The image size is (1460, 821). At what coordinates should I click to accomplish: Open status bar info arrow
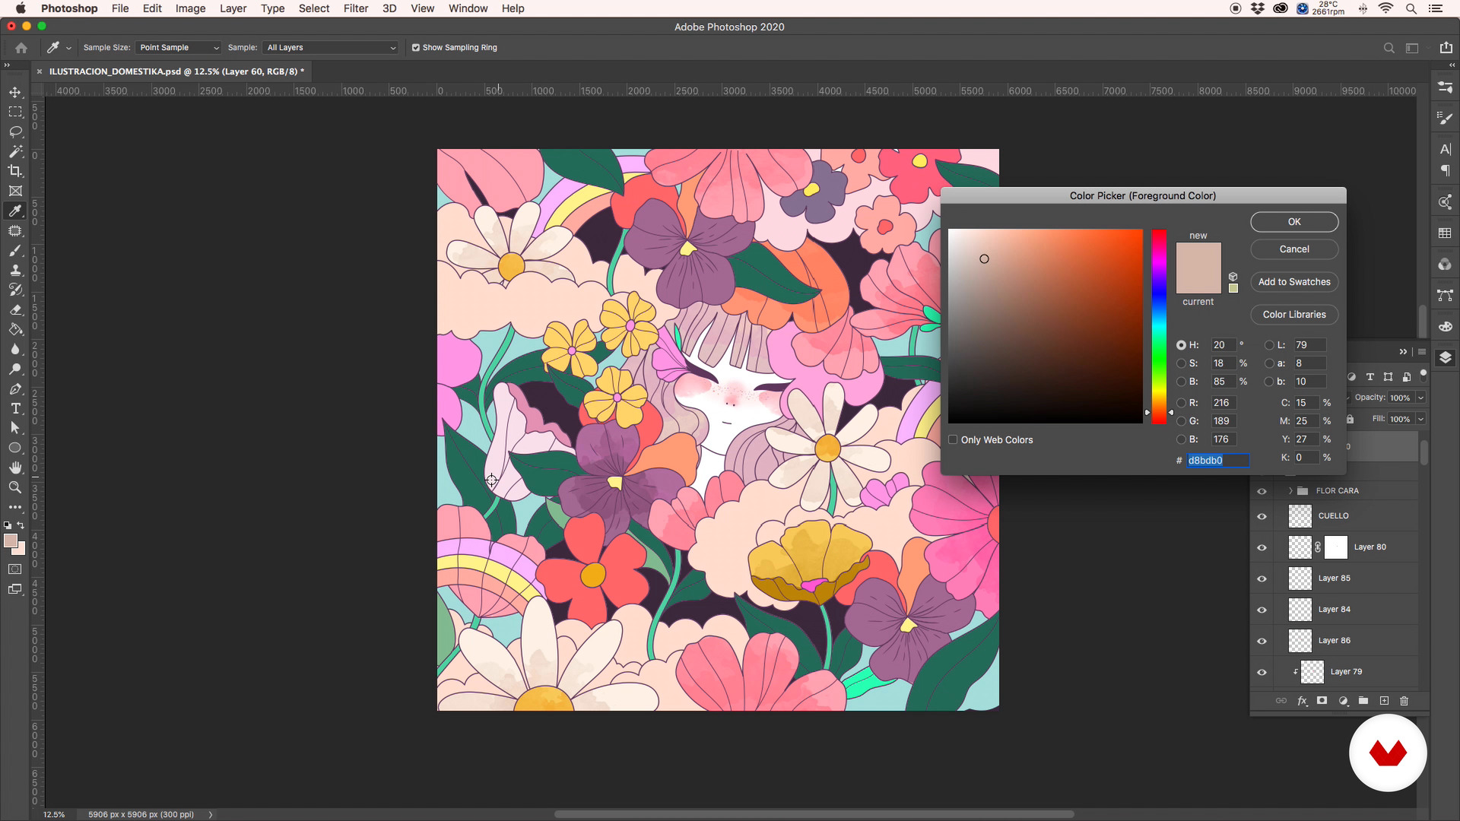pyautogui.click(x=211, y=814)
